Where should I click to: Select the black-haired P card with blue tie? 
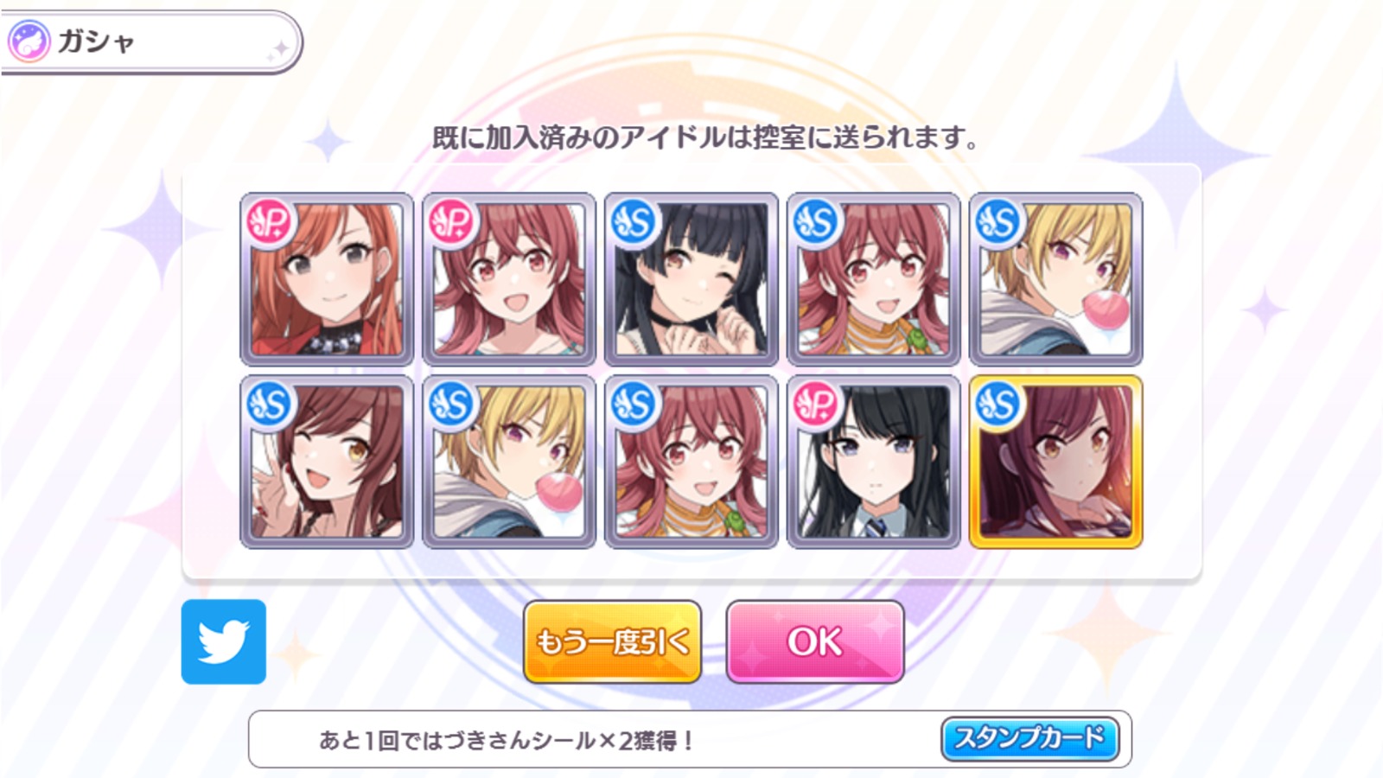tap(873, 462)
